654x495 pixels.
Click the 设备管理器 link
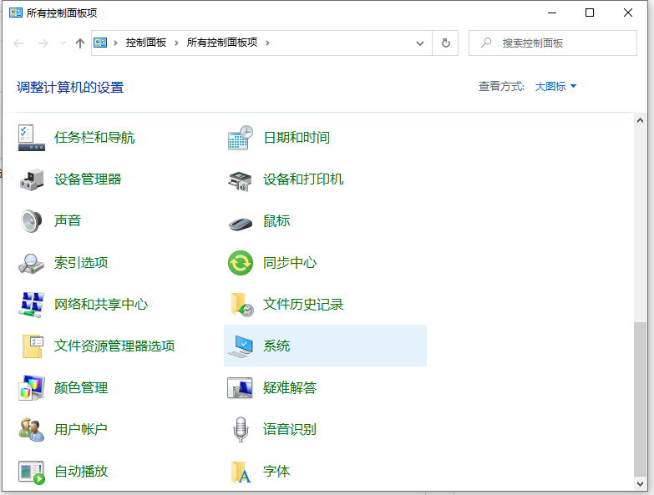88,179
